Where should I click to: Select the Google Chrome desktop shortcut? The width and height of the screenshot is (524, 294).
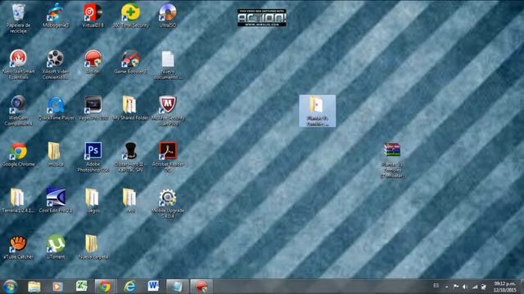click(x=18, y=154)
